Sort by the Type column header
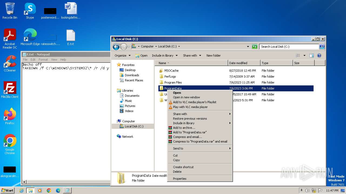Viewport: 346px width, 194px height. click(x=277, y=63)
